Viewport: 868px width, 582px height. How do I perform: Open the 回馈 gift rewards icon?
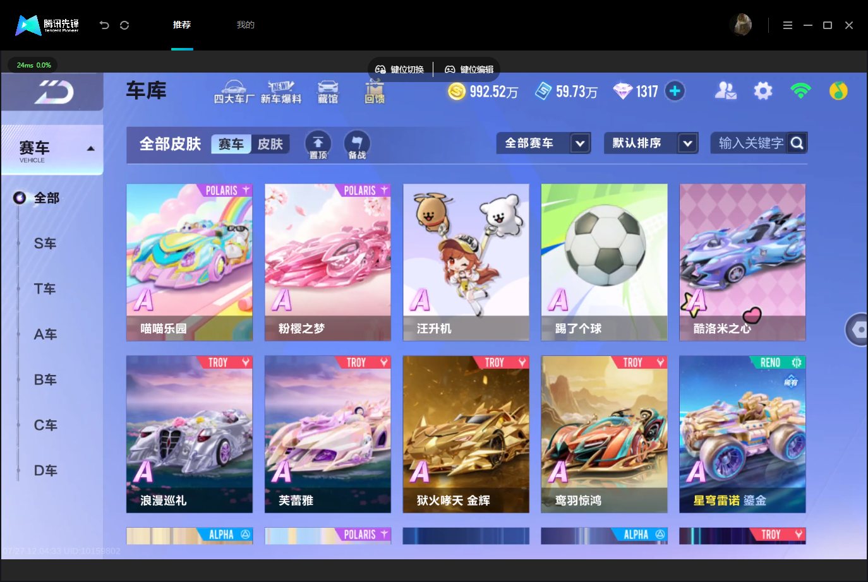tap(375, 92)
